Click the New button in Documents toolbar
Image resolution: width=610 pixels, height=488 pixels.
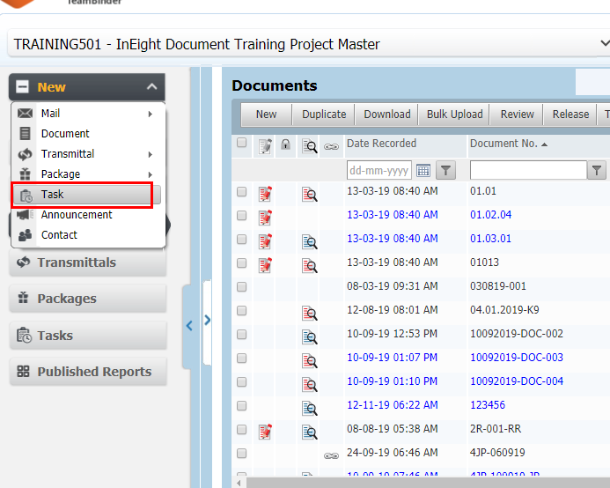(266, 115)
